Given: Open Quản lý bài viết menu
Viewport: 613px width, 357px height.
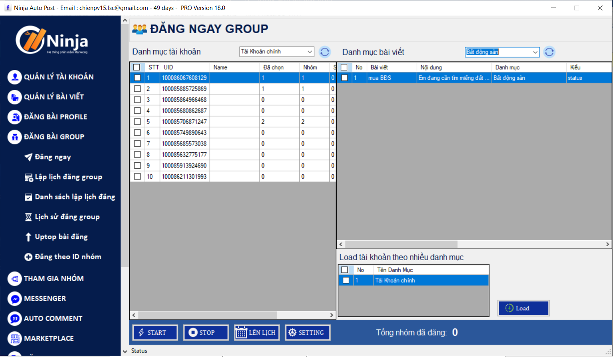Looking at the screenshot, I should [x=54, y=97].
